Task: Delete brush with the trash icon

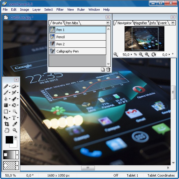Action: tap(108, 70)
